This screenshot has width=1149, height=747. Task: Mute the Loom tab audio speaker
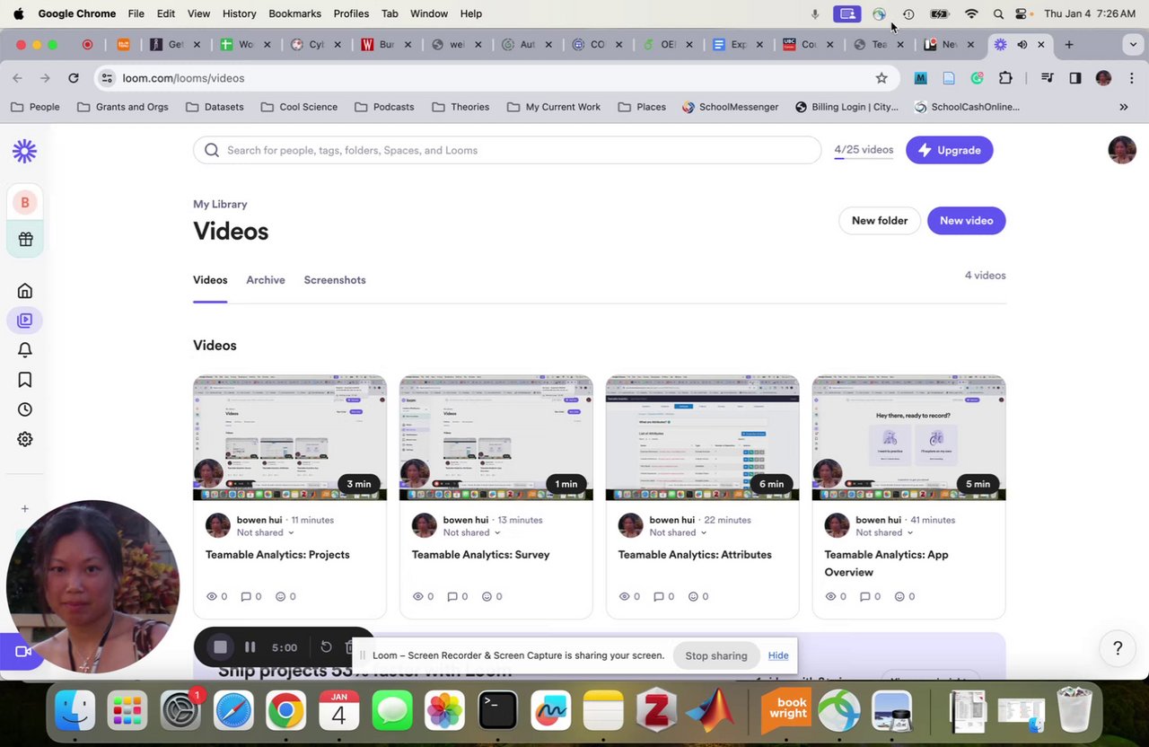pos(1022,44)
